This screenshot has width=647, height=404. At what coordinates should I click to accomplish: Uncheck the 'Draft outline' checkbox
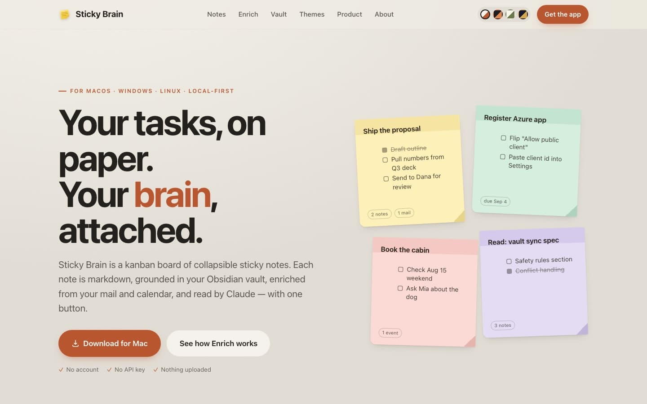[x=385, y=150]
